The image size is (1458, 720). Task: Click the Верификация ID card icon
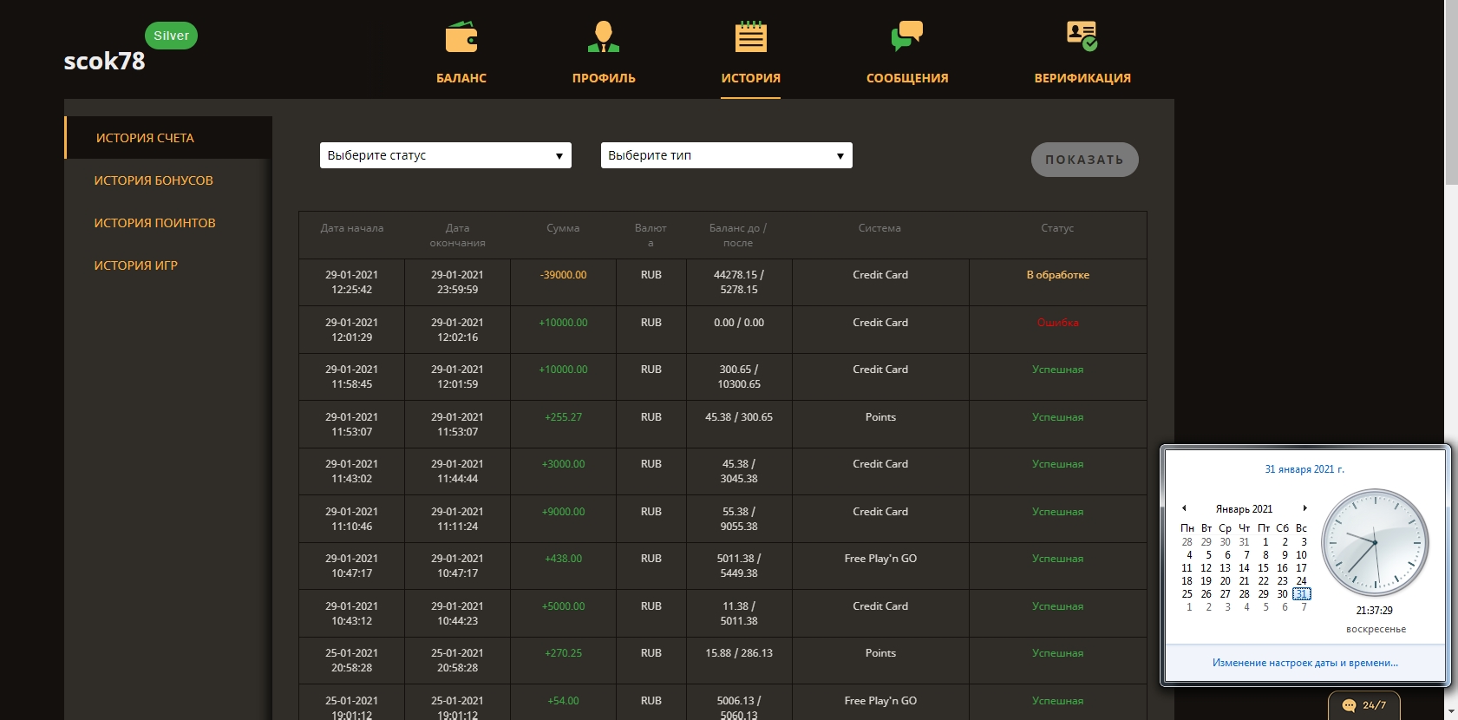[x=1082, y=37]
